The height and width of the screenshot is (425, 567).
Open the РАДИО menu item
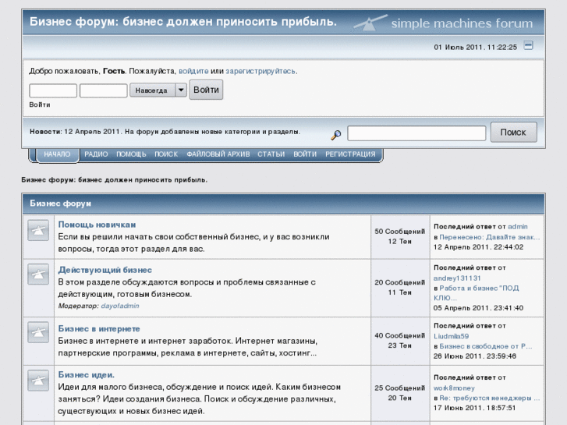pos(96,154)
